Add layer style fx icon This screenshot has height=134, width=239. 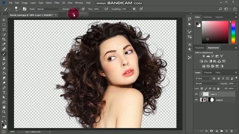tap(207, 131)
